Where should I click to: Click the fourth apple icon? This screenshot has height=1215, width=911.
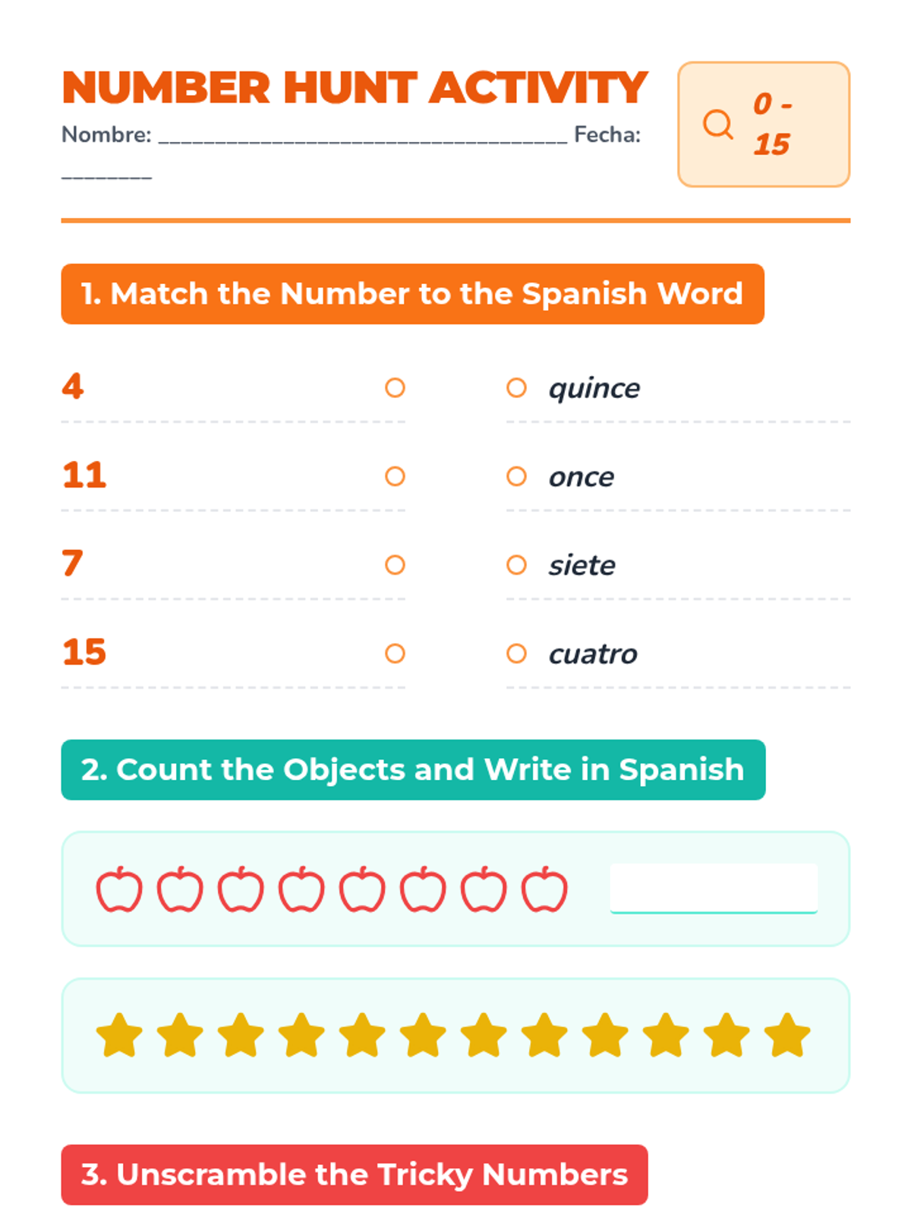[301, 888]
